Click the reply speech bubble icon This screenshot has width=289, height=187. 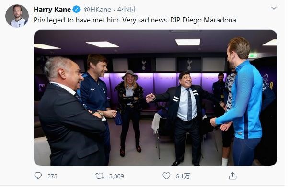click(x=38, y=176)
